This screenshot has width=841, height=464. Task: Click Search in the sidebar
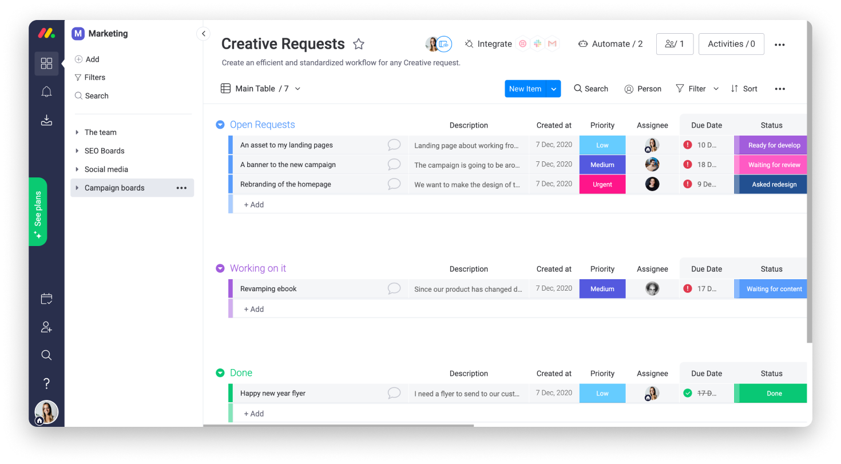(92, 96)
